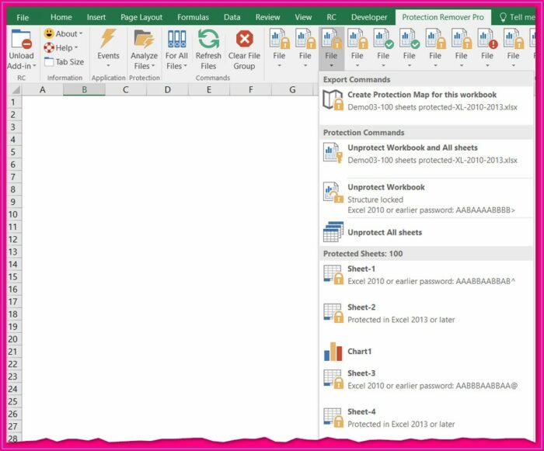This screenshot has height=451, width=544.
Task: Switch to the Insert tab
Action: click(96, 17)
